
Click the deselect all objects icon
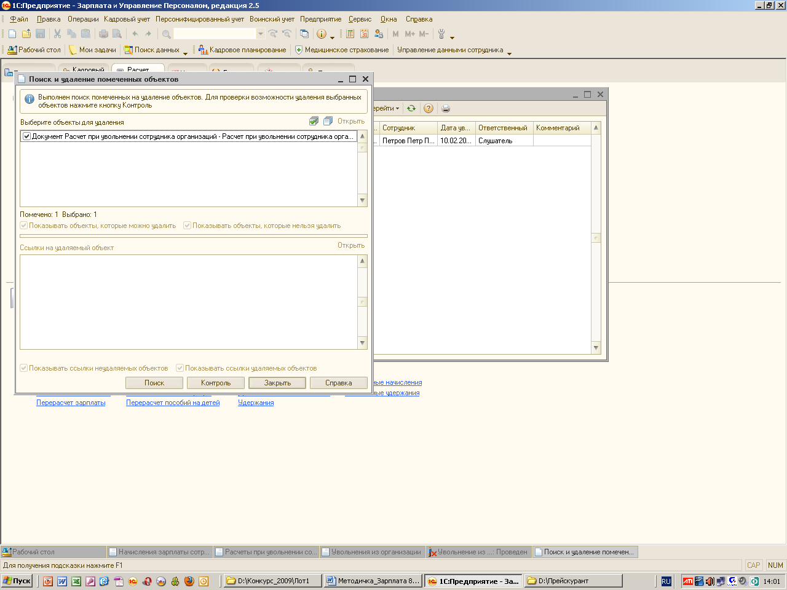click(x=328, y=121)
